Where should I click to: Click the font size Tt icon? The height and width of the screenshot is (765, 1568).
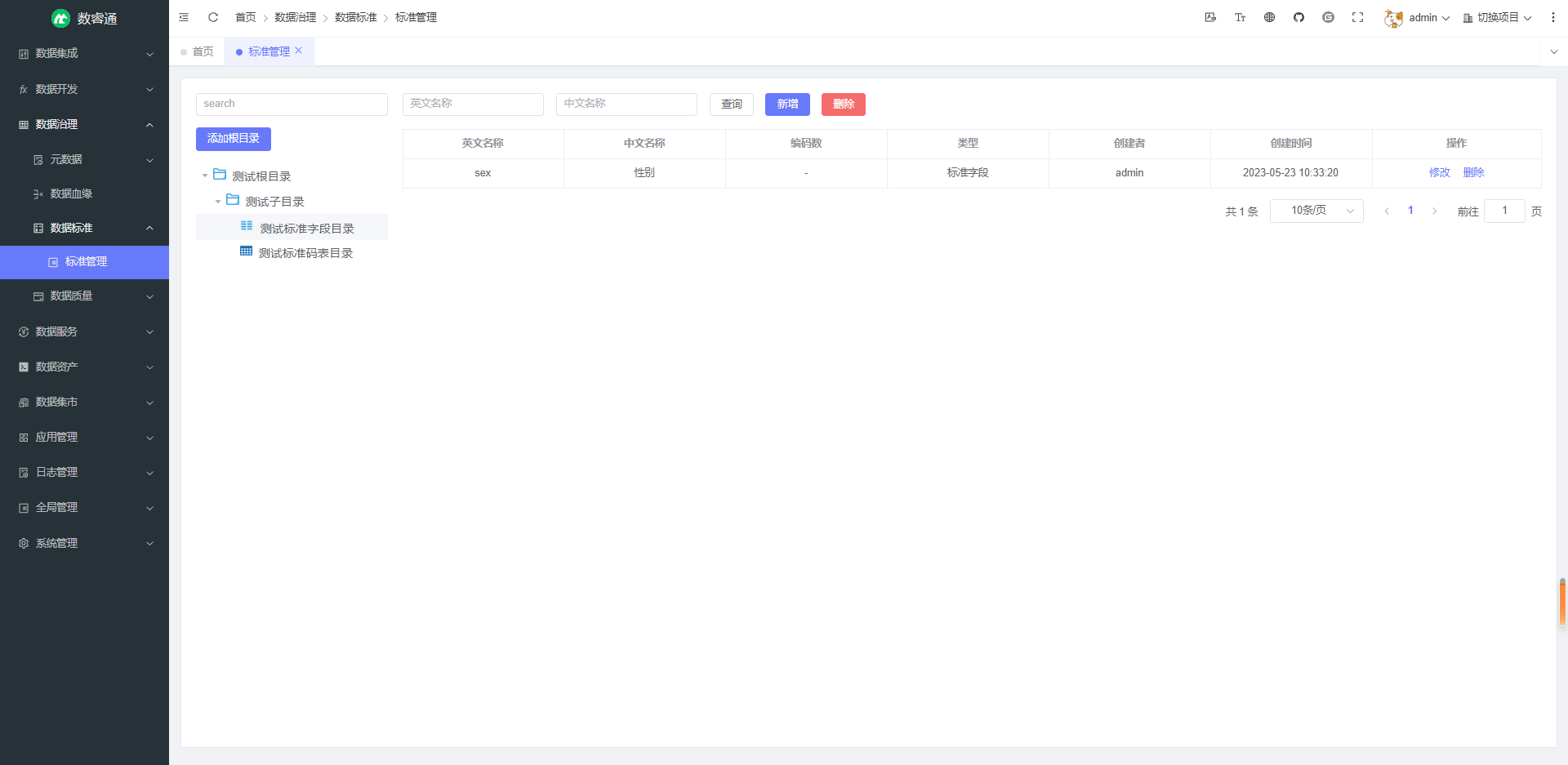point(1240,17)
